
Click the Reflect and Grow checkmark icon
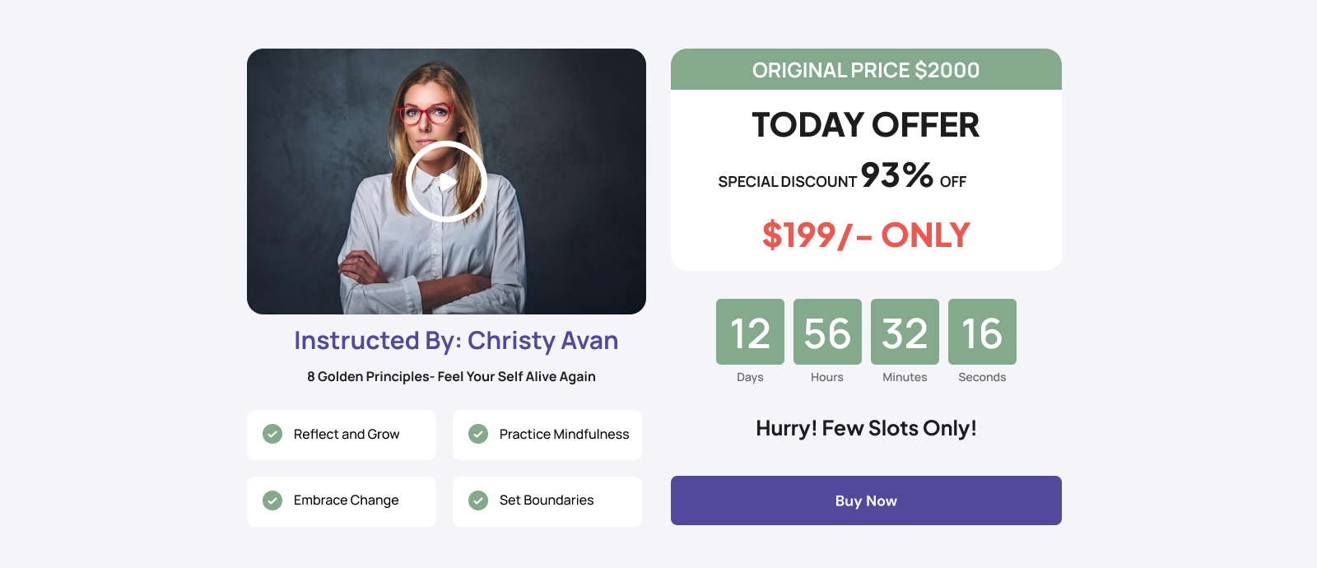(272, 434)
